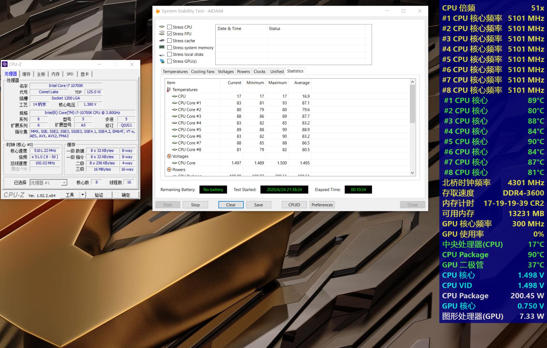The height and width of the screenshot is (348, 547).
Task: Click the monitor icon beside Stress GPU(s)
Action: tap(162, 61)
